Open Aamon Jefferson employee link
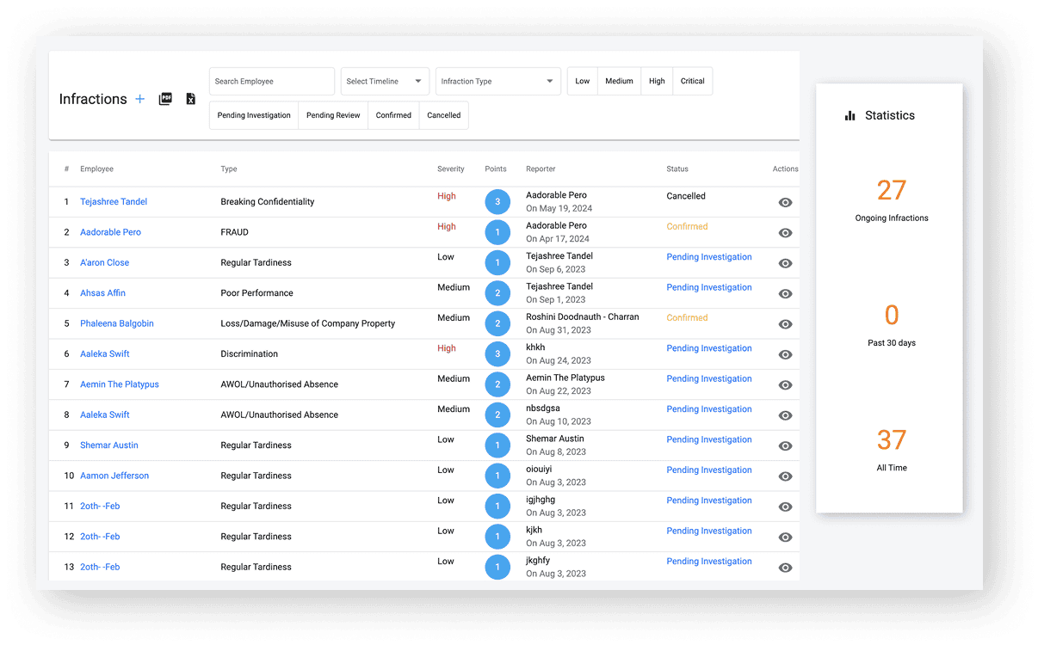This screenshot has height=645, width=1038. click(x=114, y=476)
